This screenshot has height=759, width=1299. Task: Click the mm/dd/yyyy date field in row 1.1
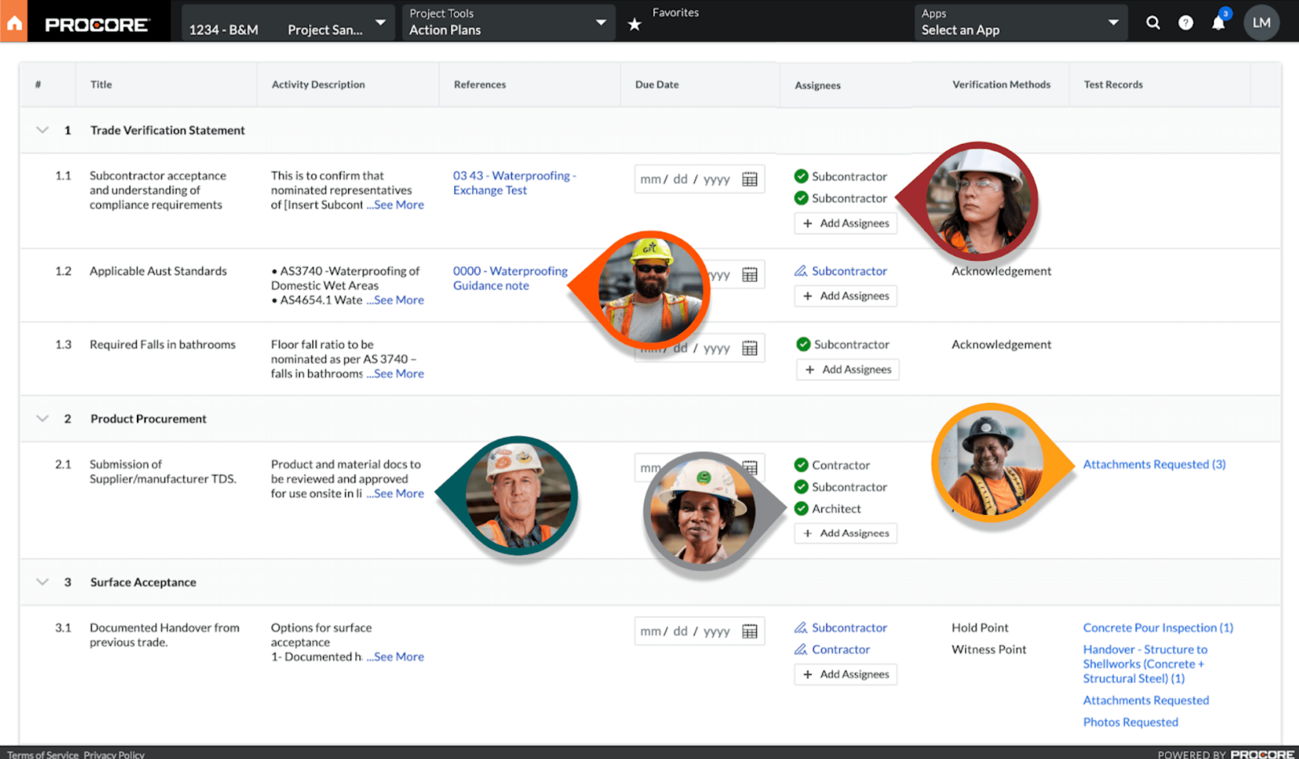[x=686, y=179]
